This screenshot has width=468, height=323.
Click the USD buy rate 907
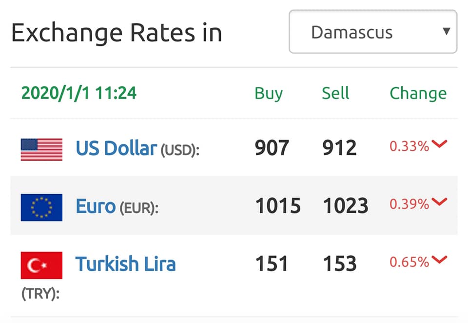pos(272,148)
